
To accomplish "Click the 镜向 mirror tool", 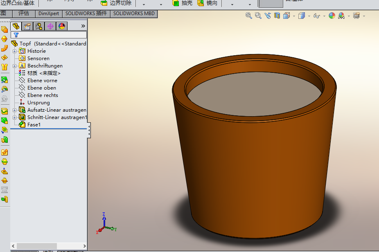I will [208, 3].
